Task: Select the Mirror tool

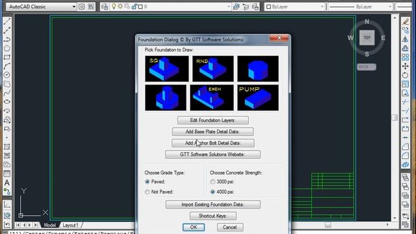Action: pyautogui.click(x=406, y=39)
